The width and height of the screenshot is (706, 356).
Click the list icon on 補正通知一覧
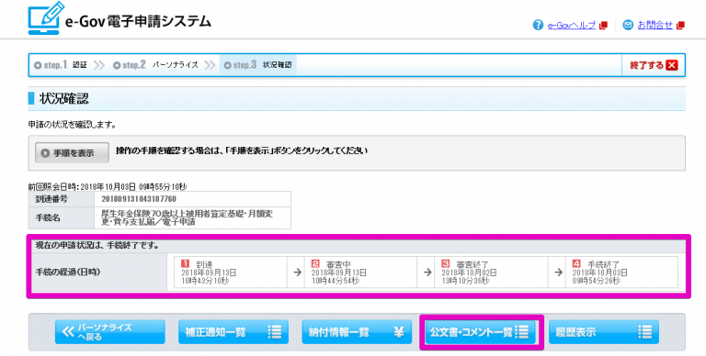(x=275, y=332)
